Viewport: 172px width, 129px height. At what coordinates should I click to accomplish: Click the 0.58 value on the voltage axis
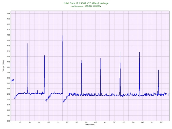[x=8, y=121]
